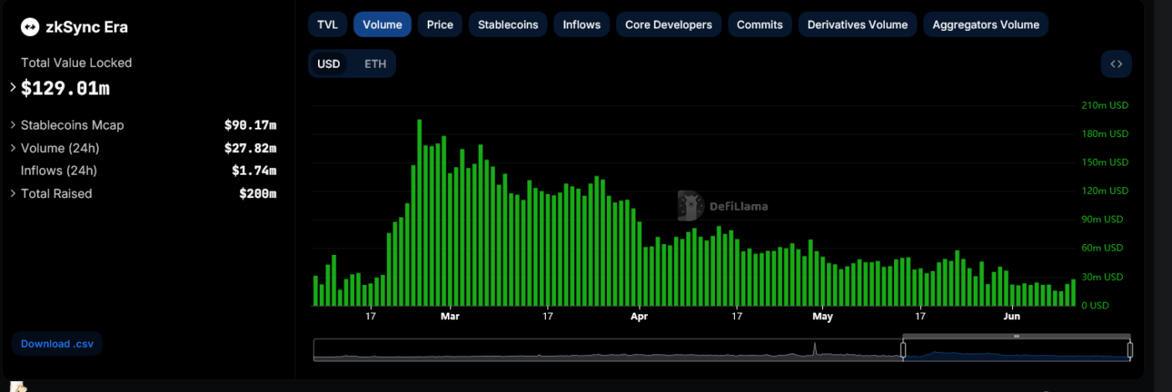Toggle the Aggregators Volume chart series

pos(985,24)
